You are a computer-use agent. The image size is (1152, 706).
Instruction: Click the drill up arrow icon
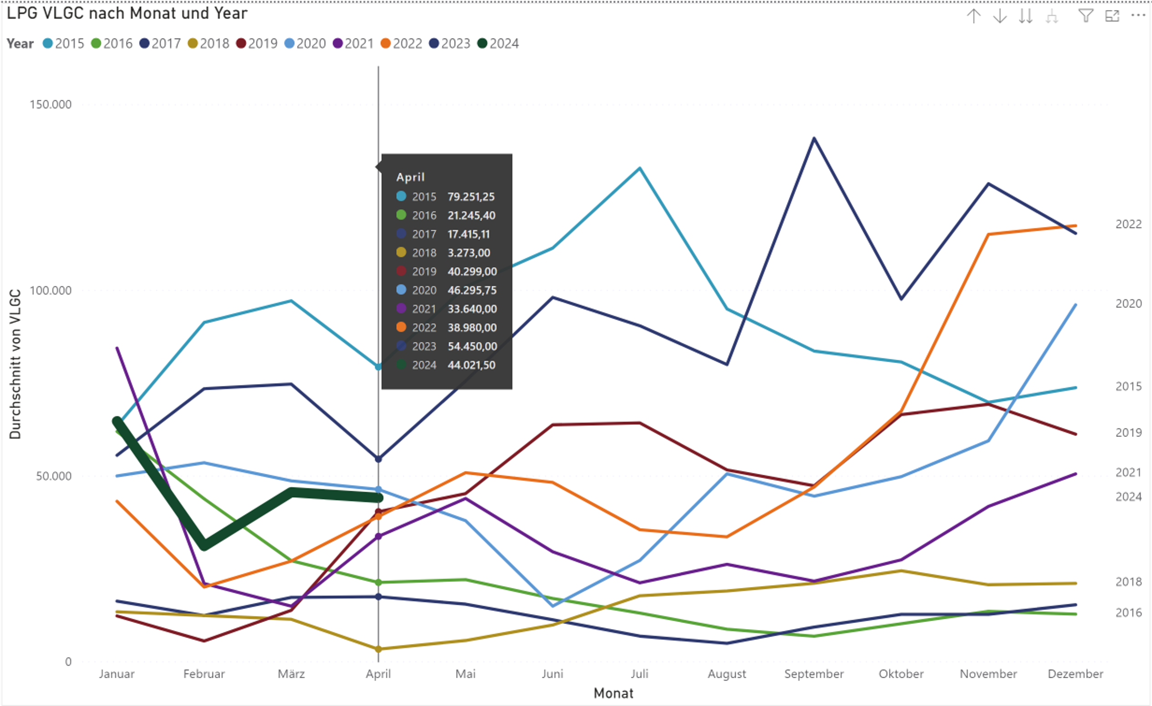(973, 16)
